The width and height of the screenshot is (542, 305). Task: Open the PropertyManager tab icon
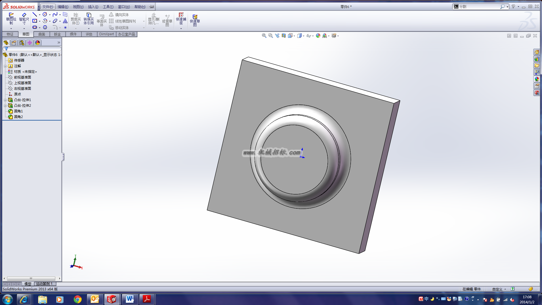coord(14,43)
